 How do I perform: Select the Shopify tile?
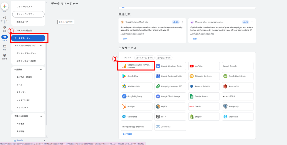point(204,117)
